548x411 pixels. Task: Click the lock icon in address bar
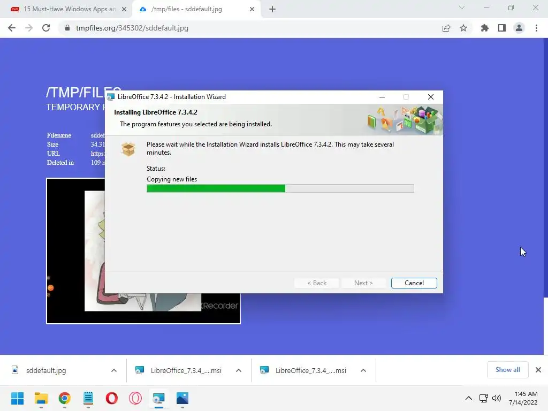coord(67,28)
